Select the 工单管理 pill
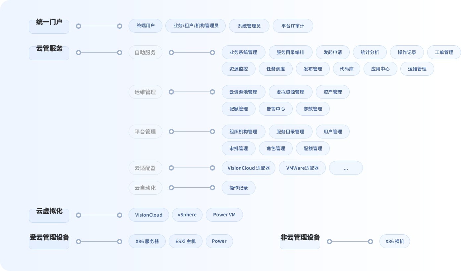The image size is (461, 271). coord(444,52)
